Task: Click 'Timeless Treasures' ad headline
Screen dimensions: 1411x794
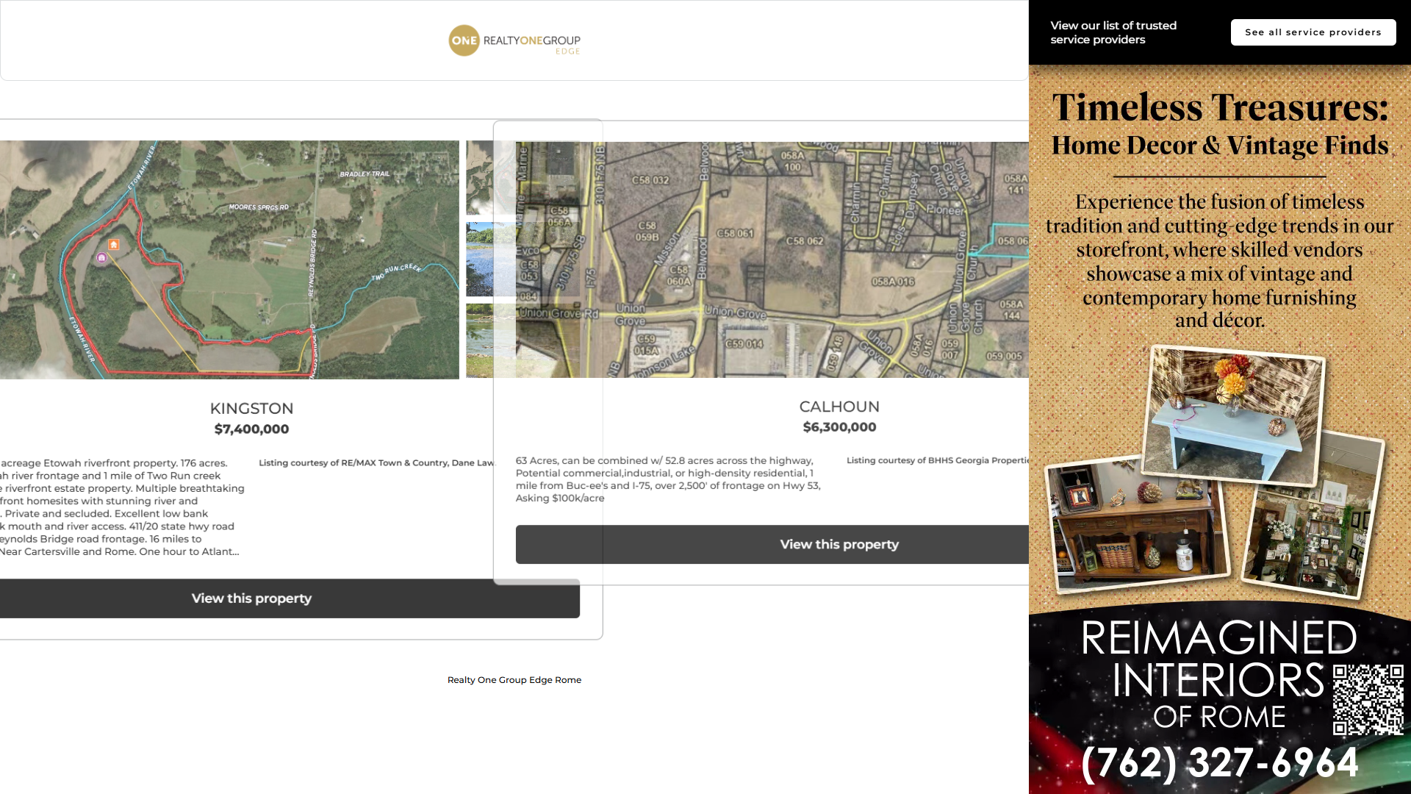Action: tap(1219, 108)
